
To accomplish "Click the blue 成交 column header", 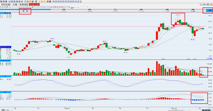I will click(115, 10).
